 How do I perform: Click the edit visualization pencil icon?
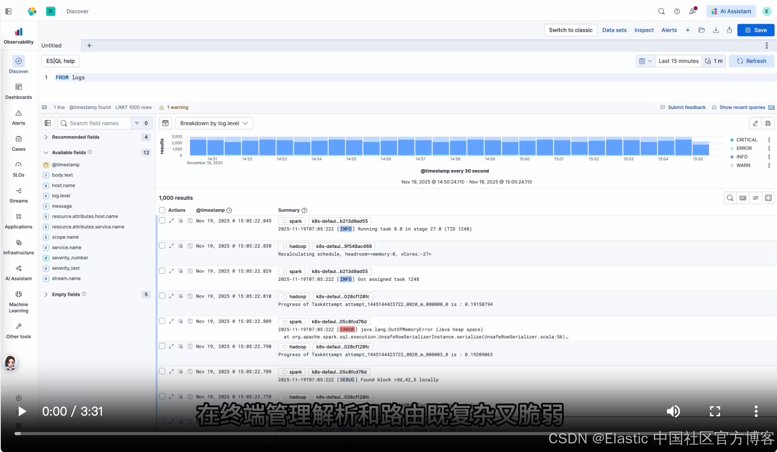point(755,123)
